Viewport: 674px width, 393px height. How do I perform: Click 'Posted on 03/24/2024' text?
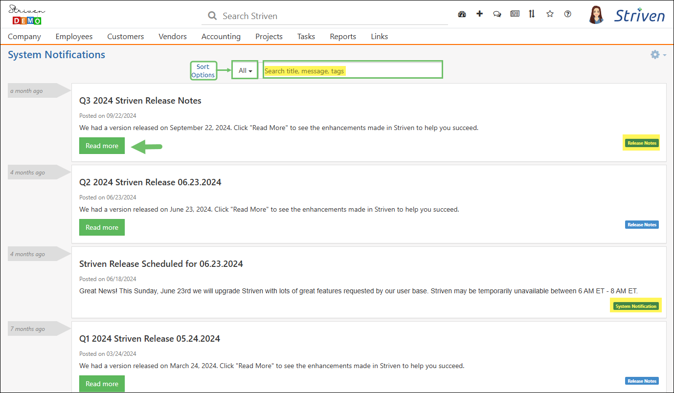(x=108, y=354)
